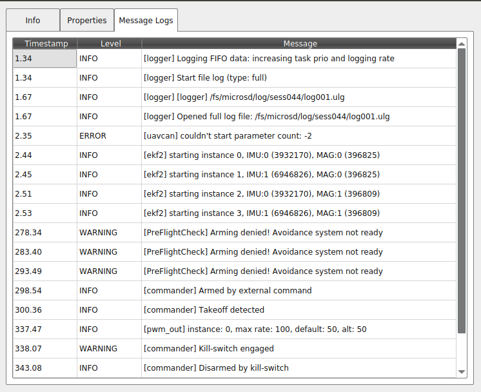Screen dimensions: 481x392
Task: Click timestamp 278.34 cell
Action: click(44, 233)
